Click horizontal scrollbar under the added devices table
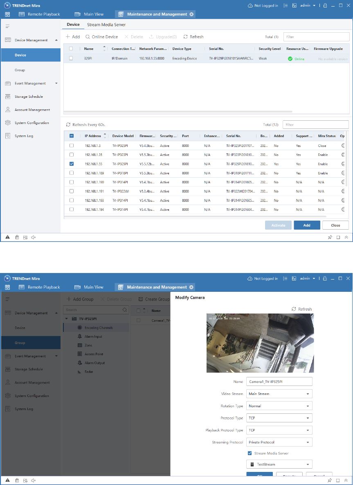Screen dimensions: 353x485 pyautogui.click(x=178, y=111)
